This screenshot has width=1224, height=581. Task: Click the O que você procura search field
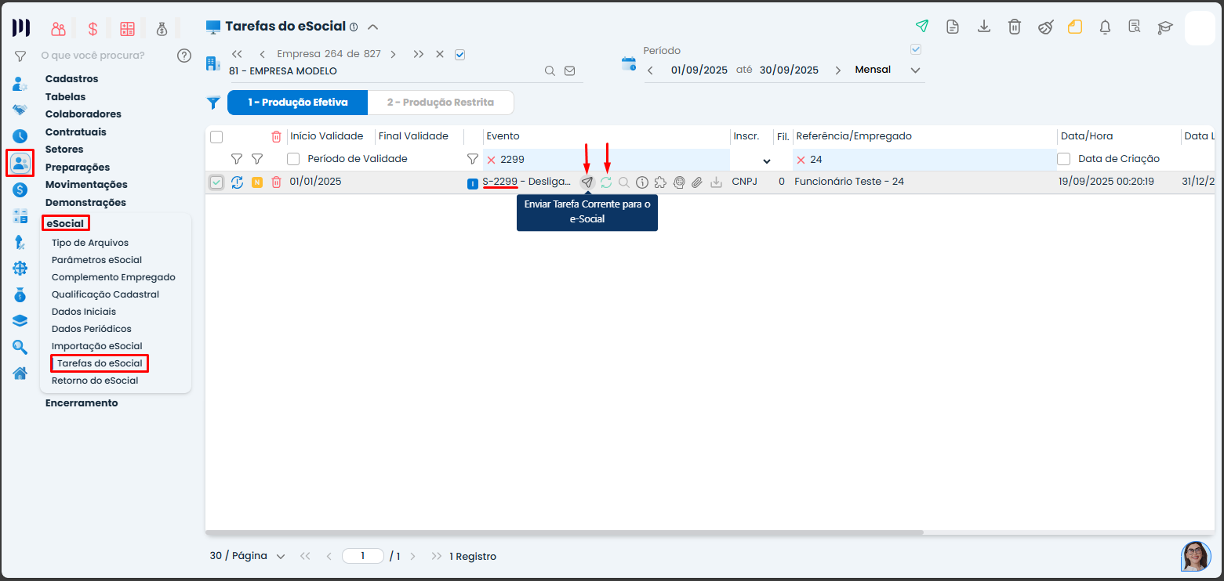coord(102,56)
